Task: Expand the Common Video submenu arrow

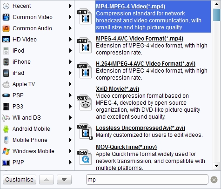Action: (x=70, y=17)
